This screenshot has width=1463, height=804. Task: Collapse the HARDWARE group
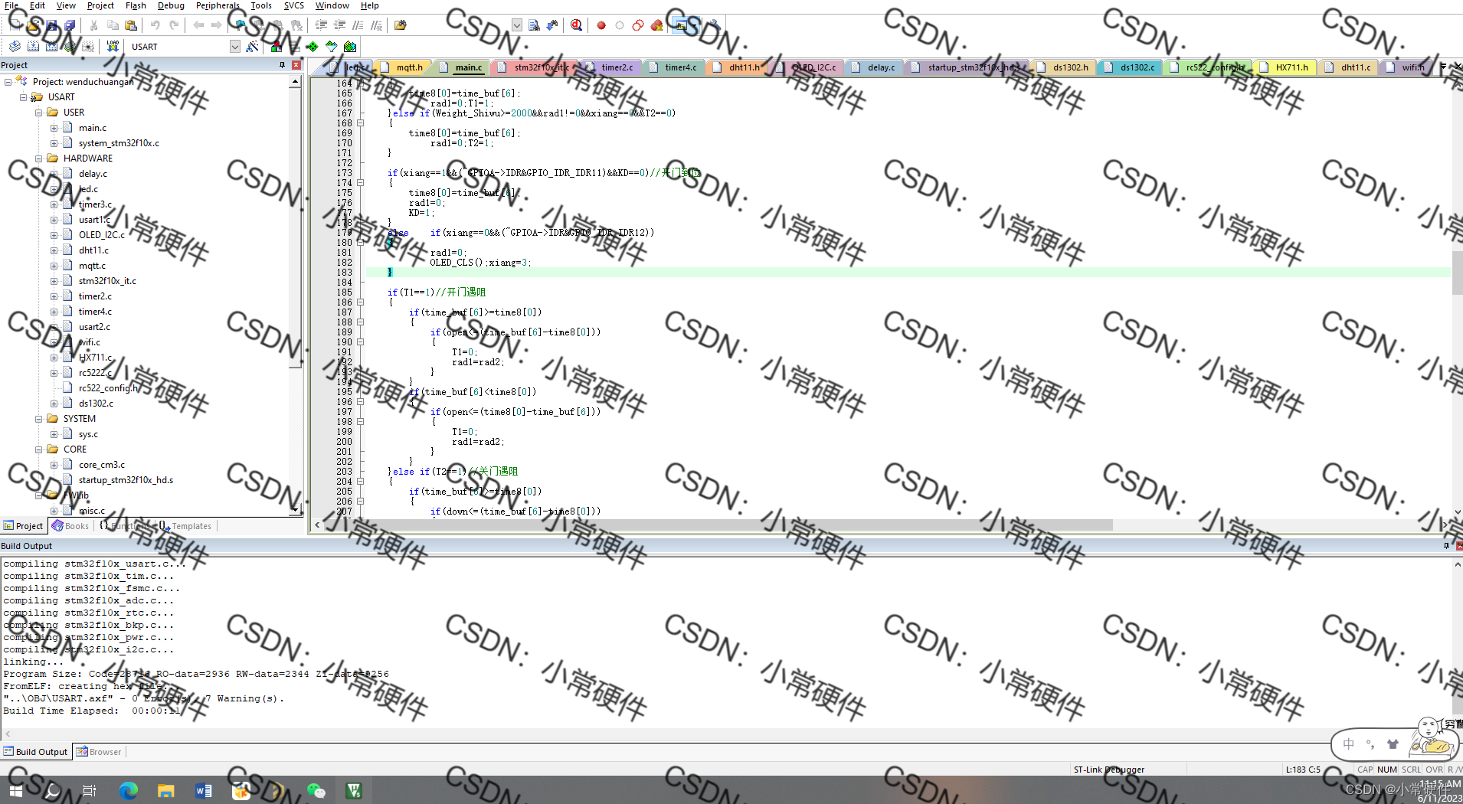point(39,158)
